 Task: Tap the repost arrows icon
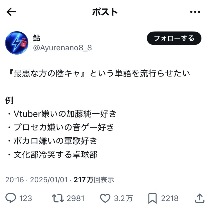(58, 198)
